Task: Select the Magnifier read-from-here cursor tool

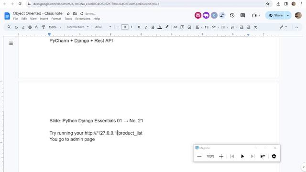Action: [x=262, y=156]
